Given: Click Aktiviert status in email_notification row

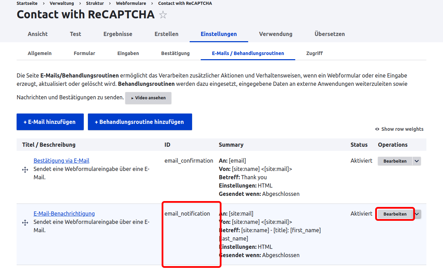Looking at the screenshot, I should click(361, 214).
